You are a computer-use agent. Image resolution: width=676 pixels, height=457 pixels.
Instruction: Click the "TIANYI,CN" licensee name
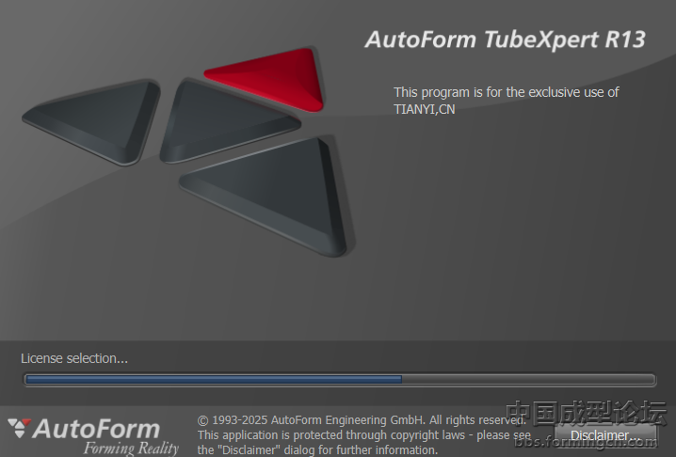click(424, 109)
